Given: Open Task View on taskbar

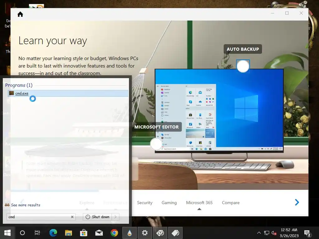Looking at the screenshot, I should [37, 233].
